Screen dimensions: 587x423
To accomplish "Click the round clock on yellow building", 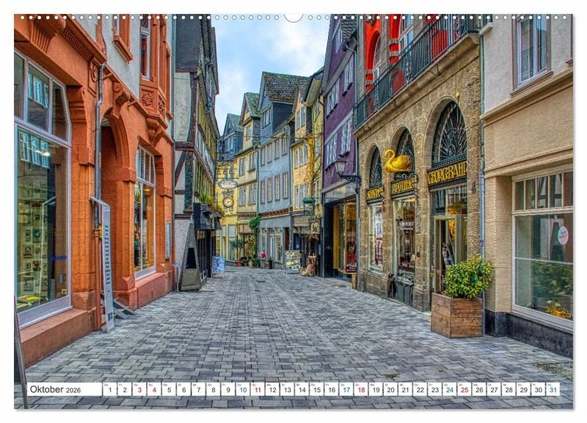I will click(x=228, y=201).
